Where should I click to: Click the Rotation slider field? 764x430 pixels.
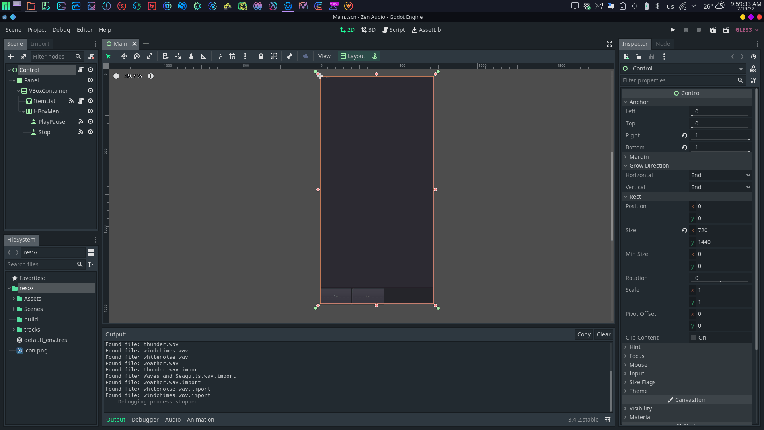(x=720, y=278)
